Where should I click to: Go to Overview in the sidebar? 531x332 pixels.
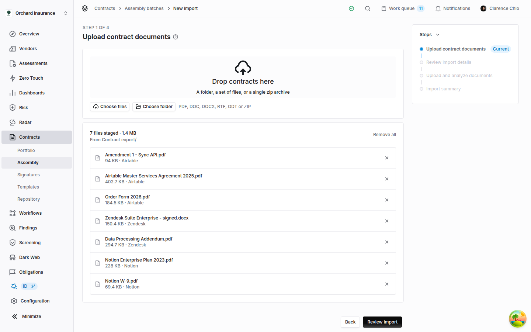[x=37, y=34]
